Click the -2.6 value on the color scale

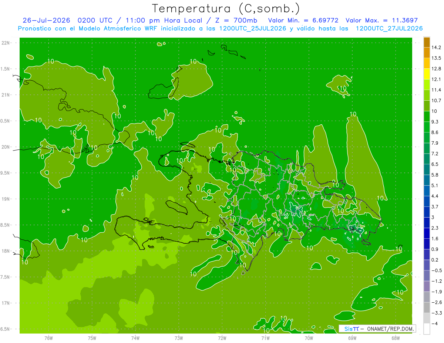click(x=437, y=302)
